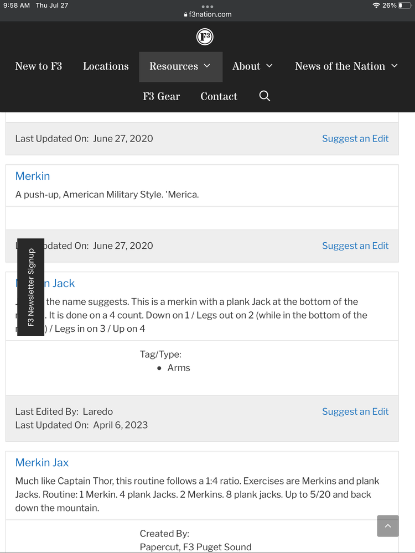Viewport: 415px width, 553px height.
Task: Expand the Resources dropdown menu
Action: (x=180, y=66)
